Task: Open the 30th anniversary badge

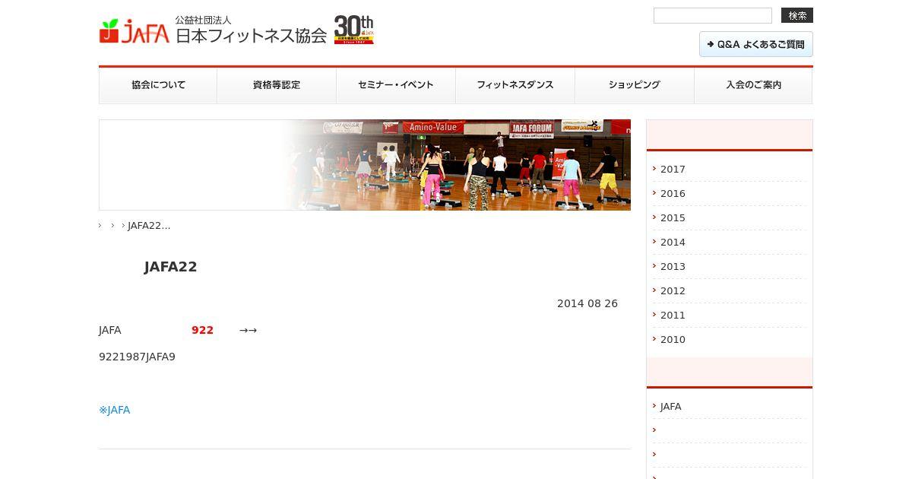Action: [x=354, y=30]
